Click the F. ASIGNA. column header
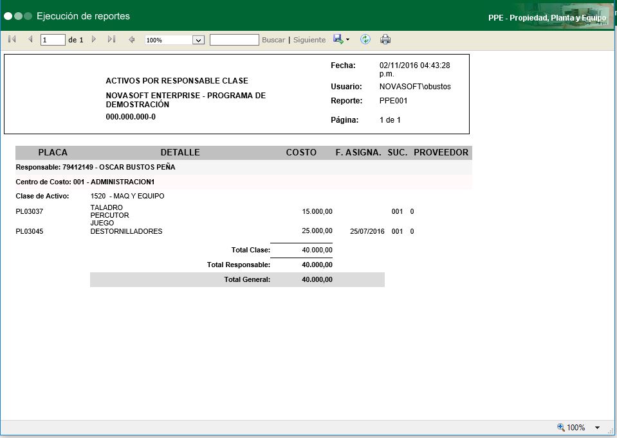The height and width of the screenshot is (438, 617). point(358,152)
